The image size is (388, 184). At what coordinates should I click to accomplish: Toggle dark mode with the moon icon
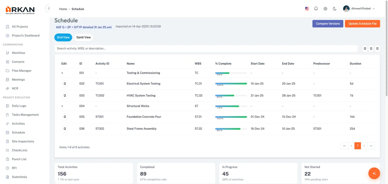click(x=334, y=8)
